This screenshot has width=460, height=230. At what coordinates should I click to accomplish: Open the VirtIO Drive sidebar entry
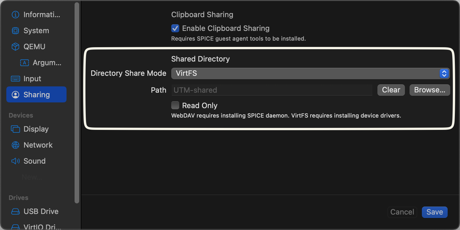[42, 227]
